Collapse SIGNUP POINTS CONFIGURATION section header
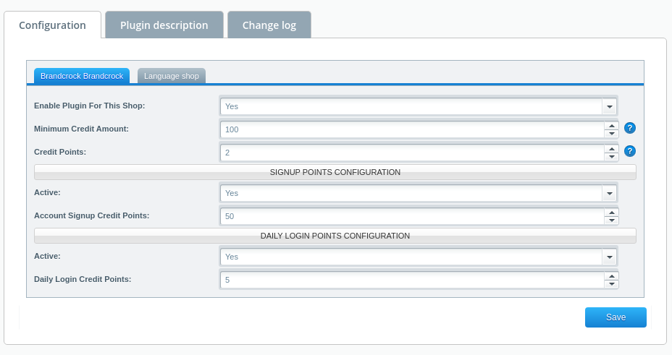The image size is (672, 355). point(335,172)
